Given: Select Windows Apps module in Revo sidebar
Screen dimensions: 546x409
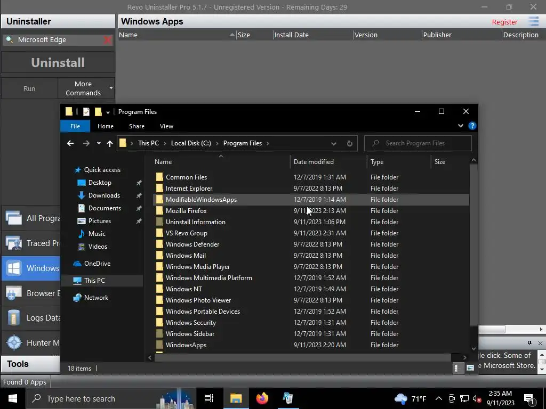Looking at the screenshot, I should 30,268.
